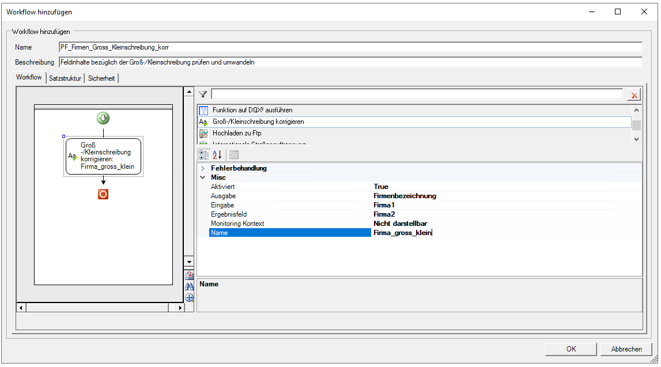
Task: Select the red workflow end node
Action: tap(103, 194)
